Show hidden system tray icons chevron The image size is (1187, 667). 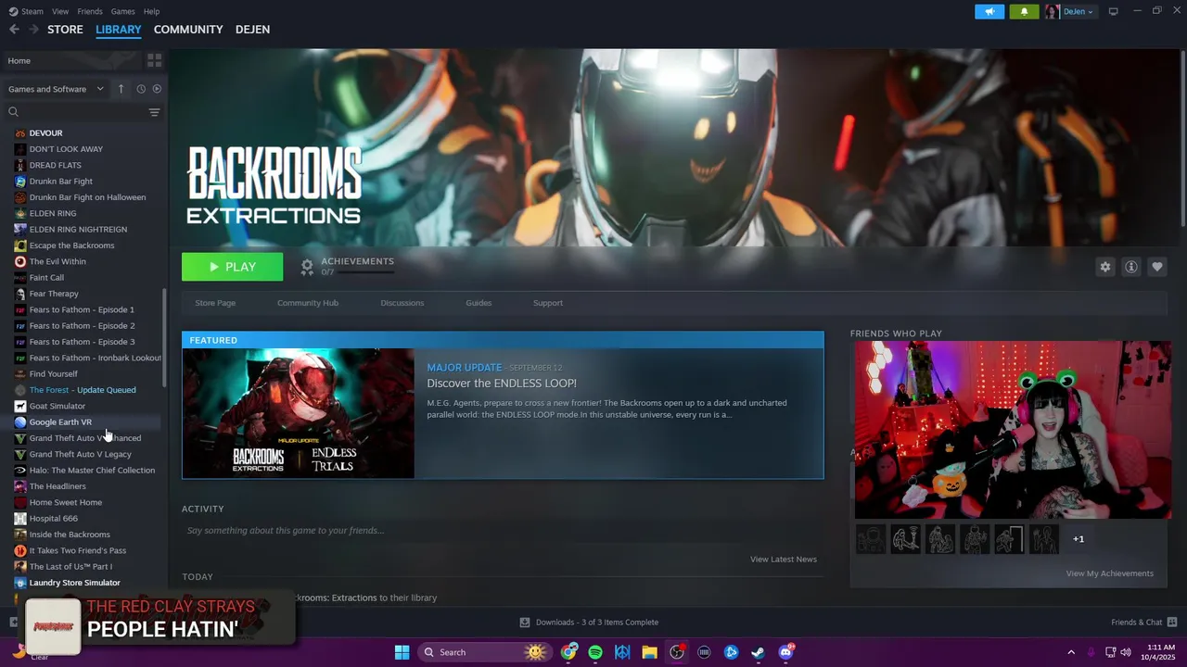(1071, 652)
